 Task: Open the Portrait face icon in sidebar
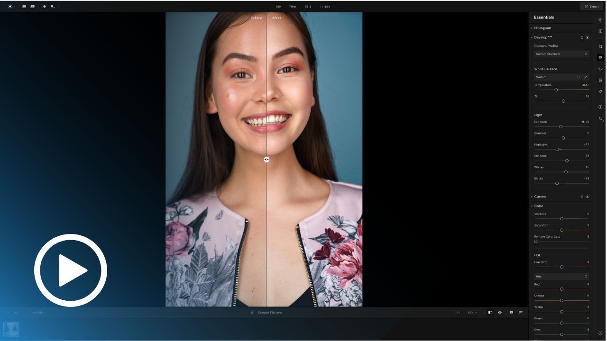(600, 69)
